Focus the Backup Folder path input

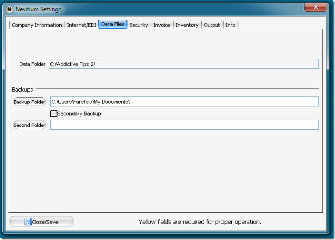click(185, 101)
